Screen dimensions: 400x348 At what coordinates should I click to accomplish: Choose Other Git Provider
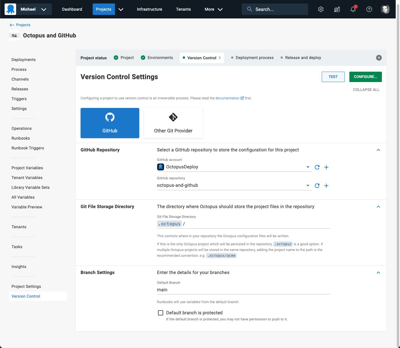pos(173,123)
